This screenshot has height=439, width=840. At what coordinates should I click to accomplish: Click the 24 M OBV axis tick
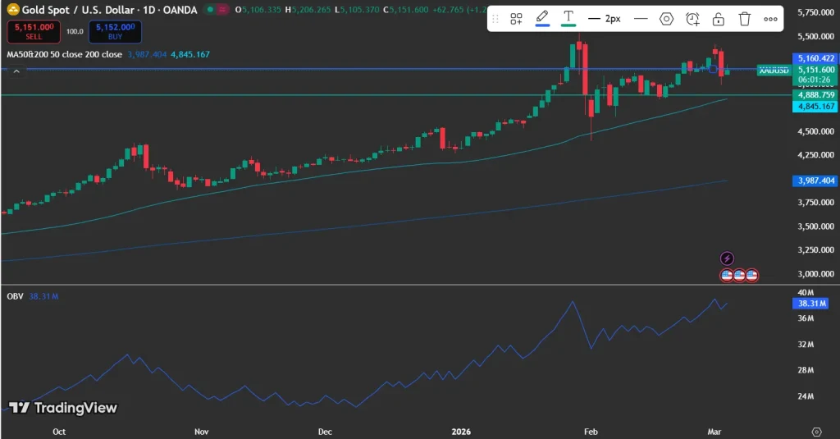click(806, 396)
